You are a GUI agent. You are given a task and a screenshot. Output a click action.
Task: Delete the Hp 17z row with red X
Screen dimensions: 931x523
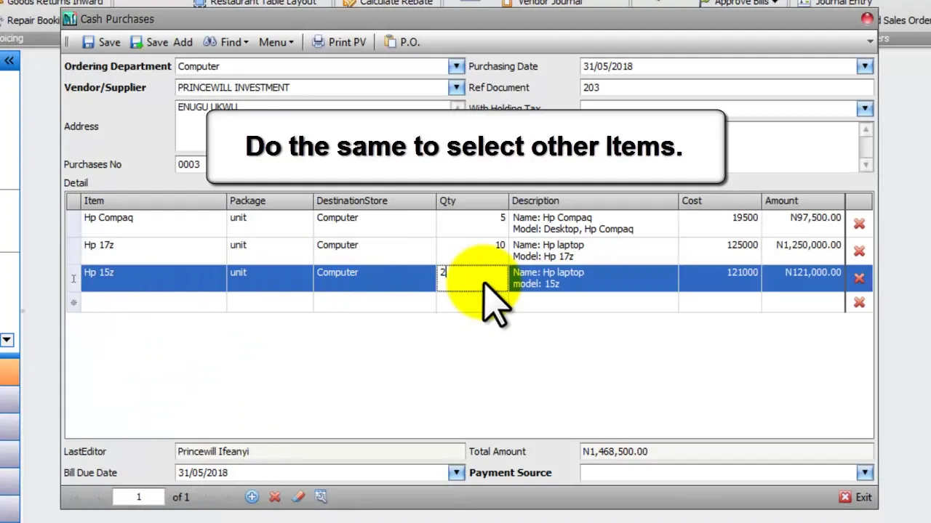point(859,251)
